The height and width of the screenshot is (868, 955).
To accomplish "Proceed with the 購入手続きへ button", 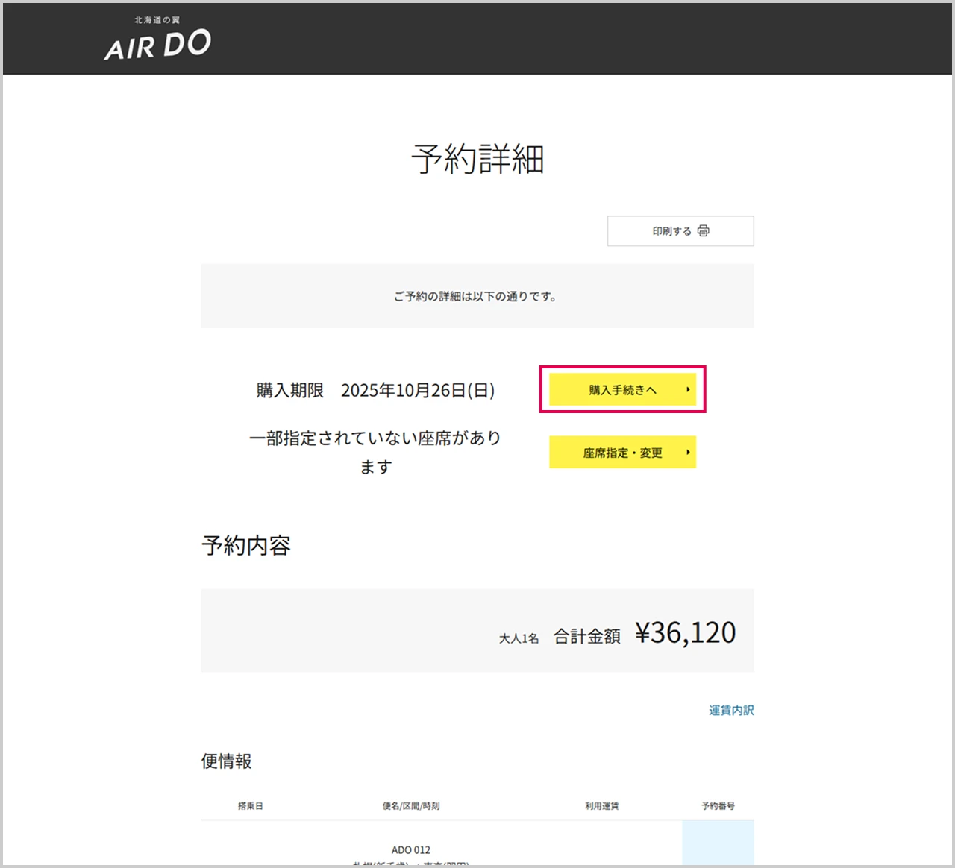I will (621, 389).
